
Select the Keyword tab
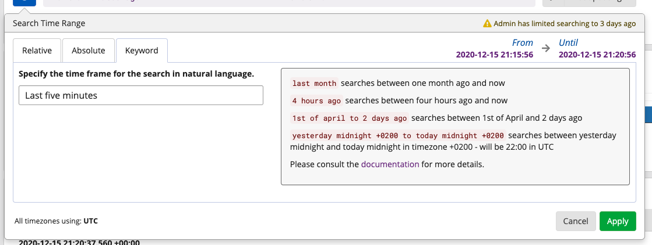click(x=142, y=51)
